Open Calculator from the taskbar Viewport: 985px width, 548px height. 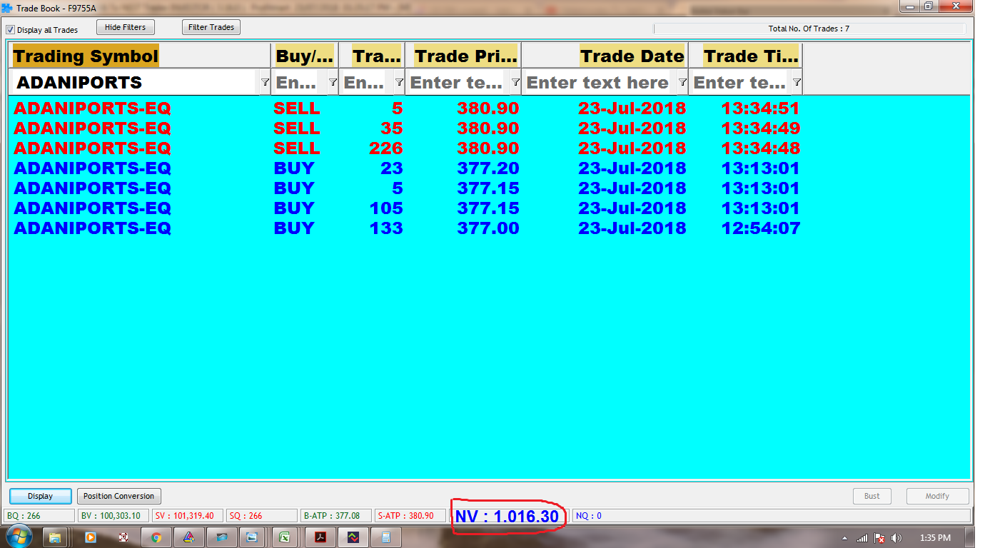(386, 537)
